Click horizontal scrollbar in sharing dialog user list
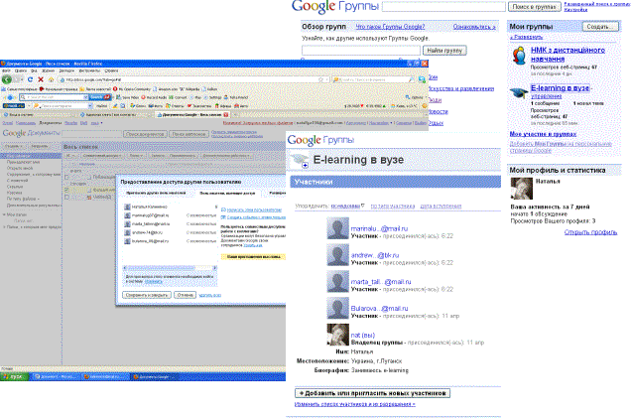631x418 pixels. point(170,268)
